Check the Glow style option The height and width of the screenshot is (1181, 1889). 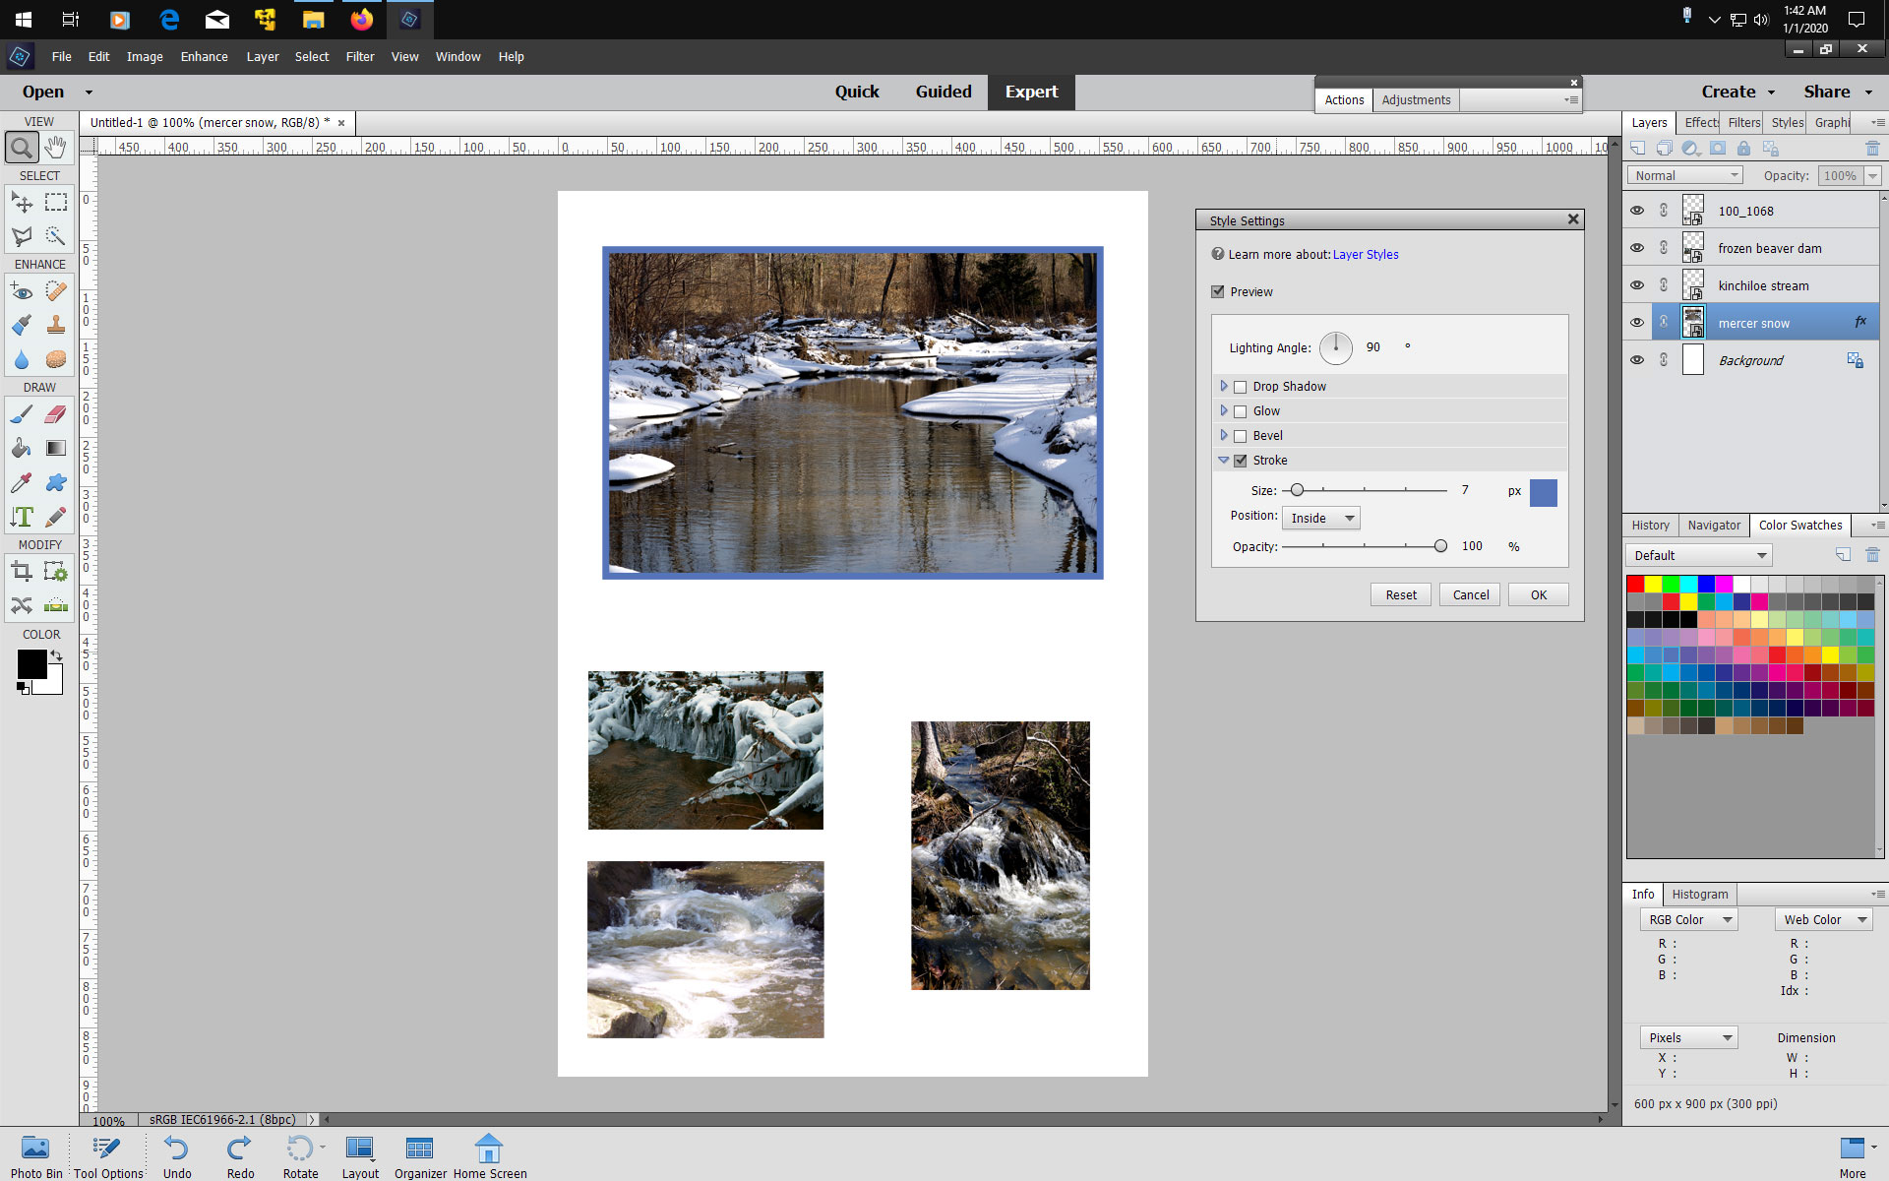point(1241,411)
